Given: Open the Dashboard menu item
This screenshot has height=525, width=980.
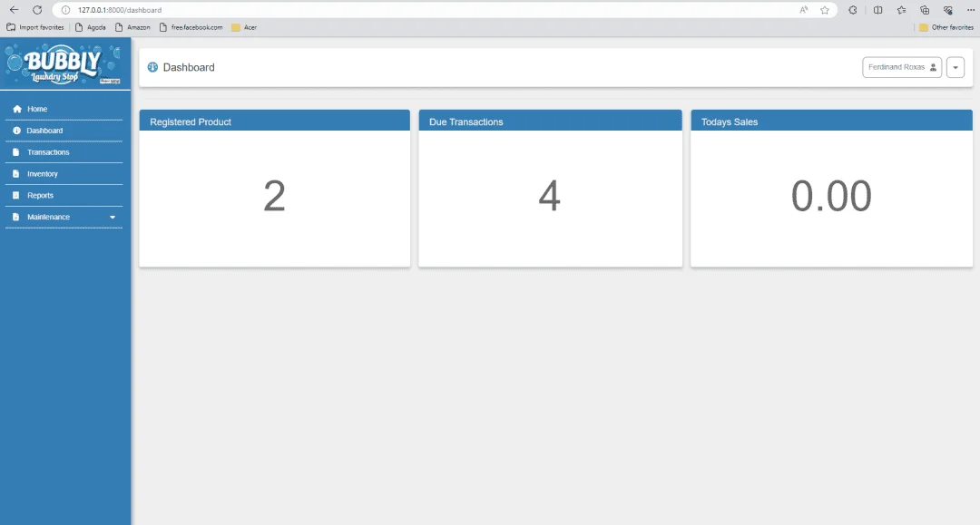Looking at the screenshot, I should (x=64, y=131).
